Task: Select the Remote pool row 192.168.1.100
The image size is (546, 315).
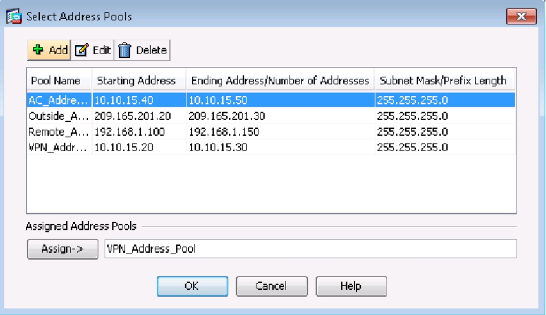Action: tap(129, 132)
